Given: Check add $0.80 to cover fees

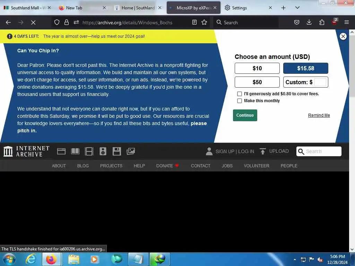Looking at the screenshot, I should pos(239,94).
